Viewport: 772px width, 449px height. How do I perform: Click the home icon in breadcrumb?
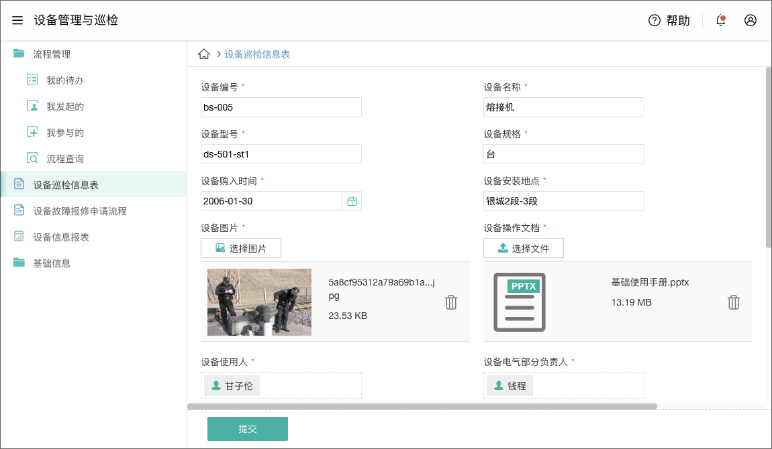pyautogui.click(x=204, y=54)
